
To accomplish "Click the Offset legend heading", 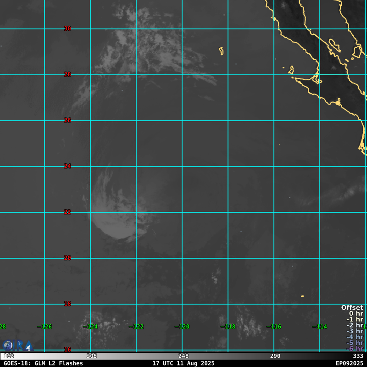I will [352, 308].
